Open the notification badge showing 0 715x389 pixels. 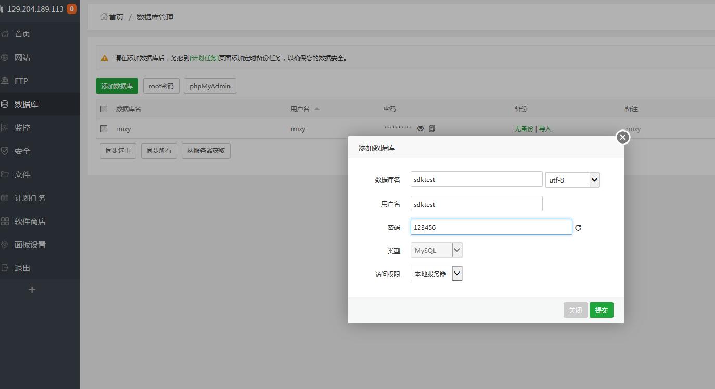pos(71,9)
